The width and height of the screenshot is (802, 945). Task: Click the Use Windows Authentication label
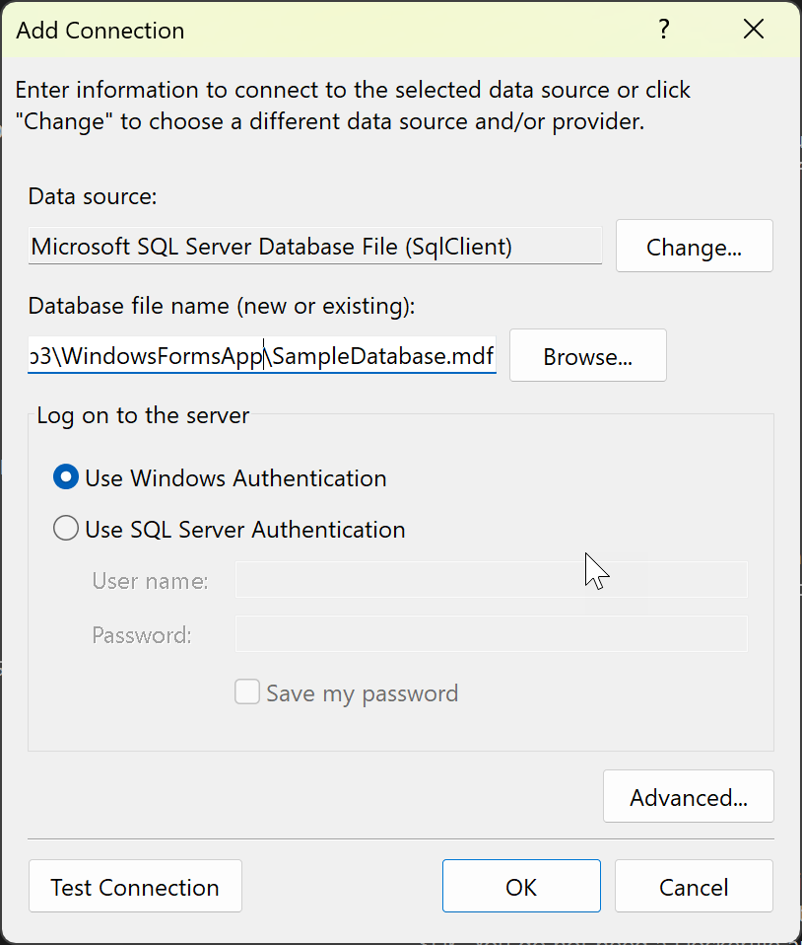[235, 477]
